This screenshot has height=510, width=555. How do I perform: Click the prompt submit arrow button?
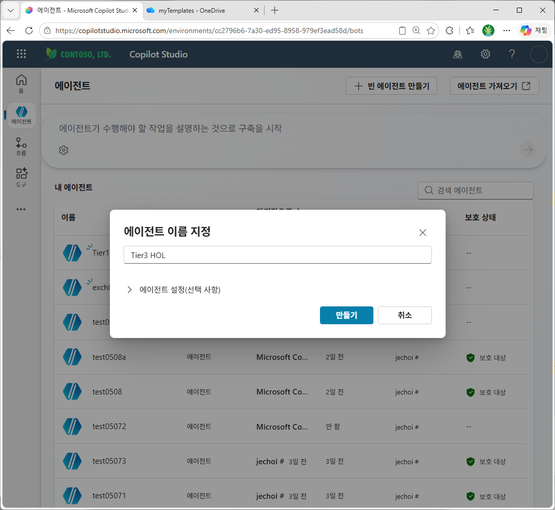[x=529, y=150]
